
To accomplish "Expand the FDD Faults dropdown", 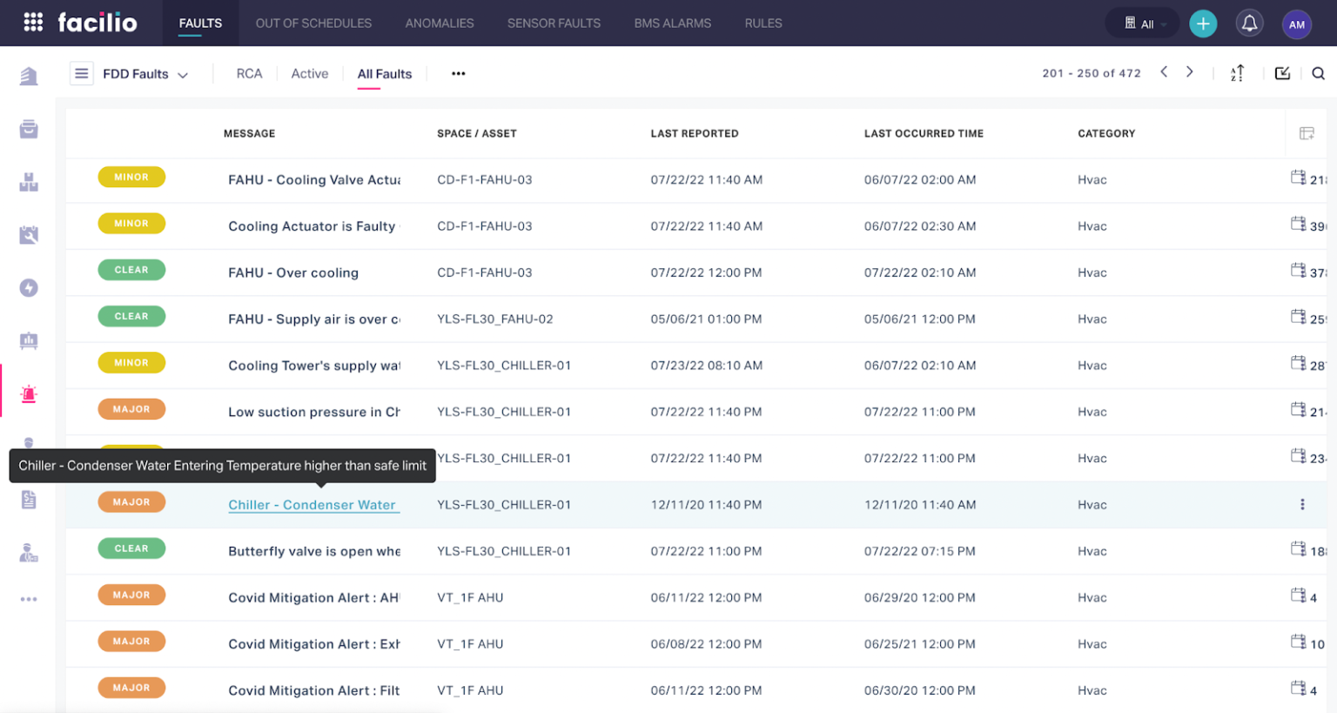I will click(x=145, y=74).
